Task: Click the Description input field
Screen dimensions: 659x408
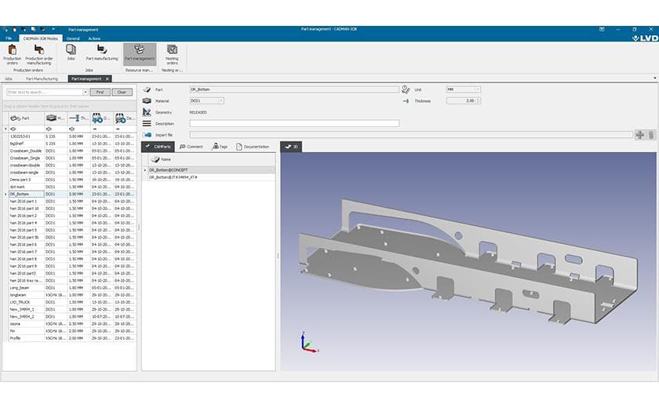Action: tap(293, 123)
